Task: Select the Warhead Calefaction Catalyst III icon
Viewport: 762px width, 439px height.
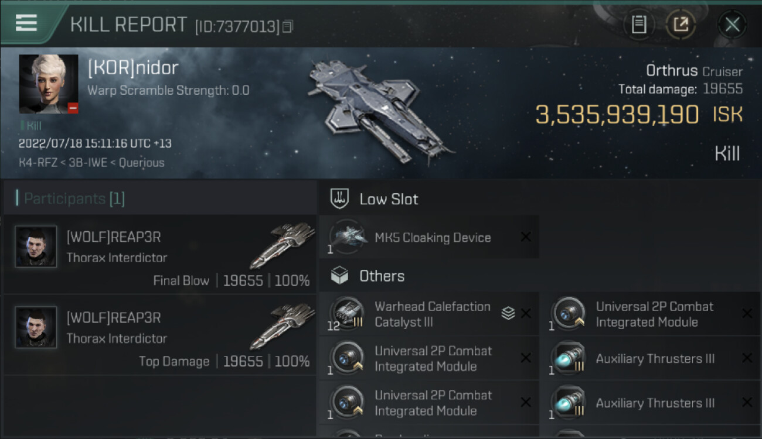Action: click(347, 314)
